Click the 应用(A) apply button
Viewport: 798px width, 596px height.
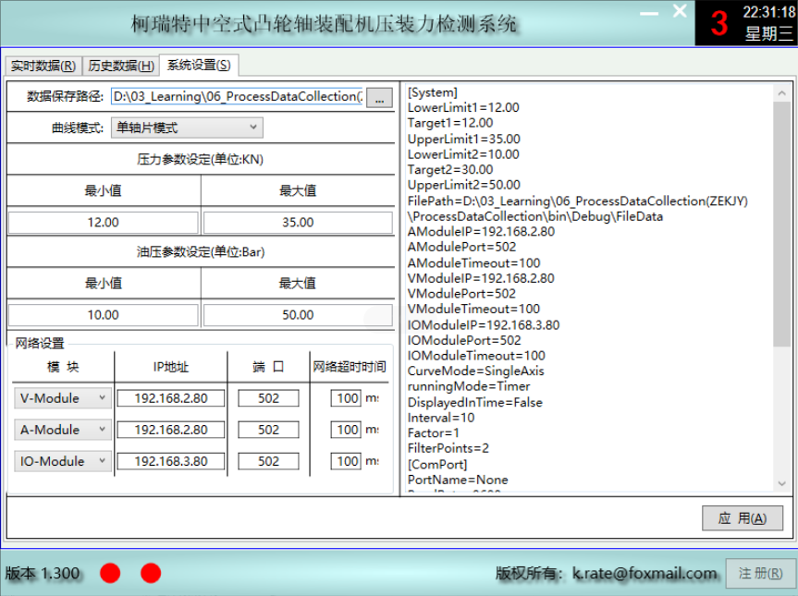(742, 518)
